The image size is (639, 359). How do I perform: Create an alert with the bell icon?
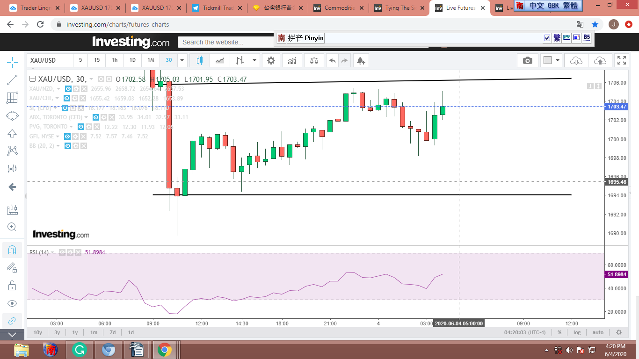point(360,60)
